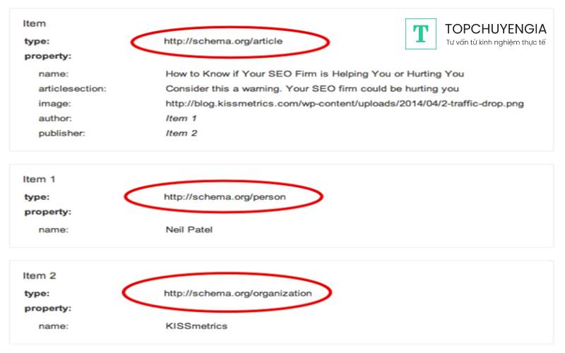Click the Item 1 block heading
565x353 pixels.
(x=38, y=179)
